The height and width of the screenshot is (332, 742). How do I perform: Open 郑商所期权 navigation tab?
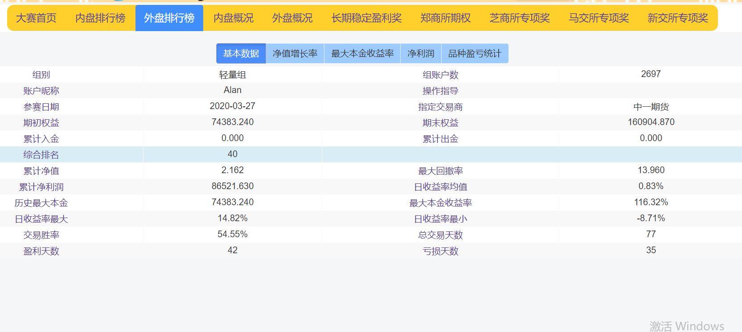[x=445, y=18]
